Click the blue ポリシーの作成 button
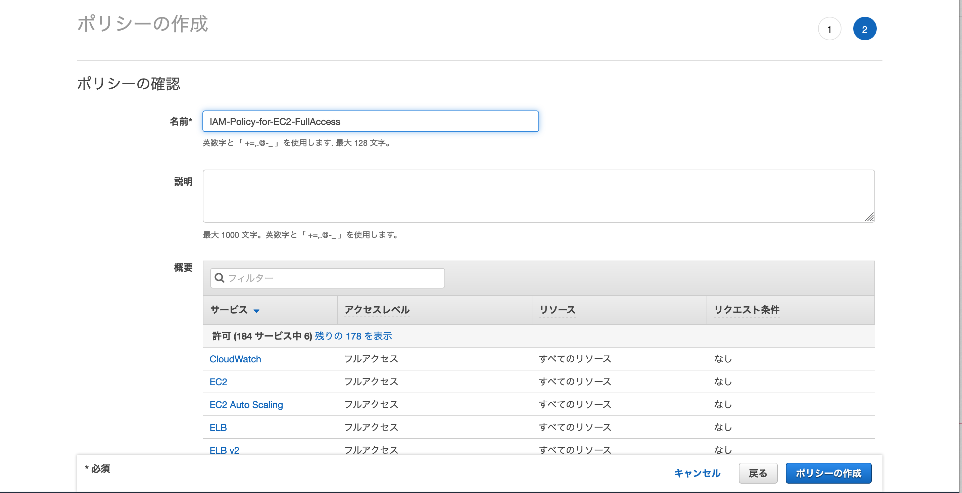962x493 pixels. click(x=828, y=473)
